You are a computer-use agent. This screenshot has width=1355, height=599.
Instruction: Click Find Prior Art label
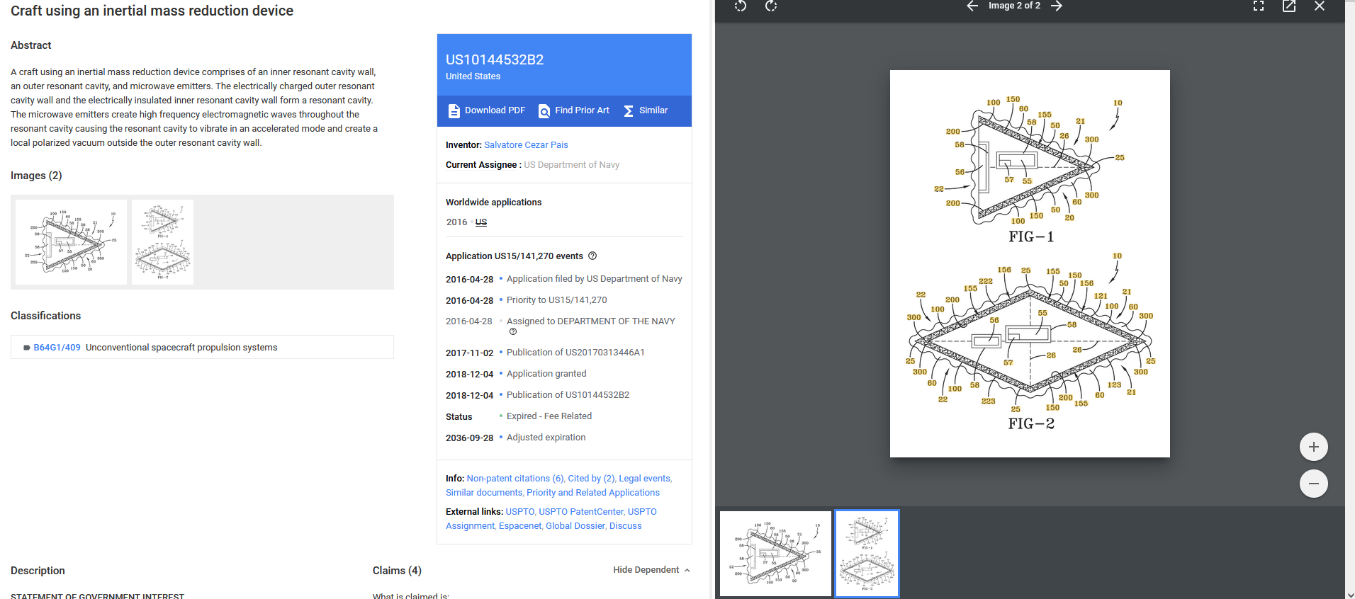[x=582, y=110]
